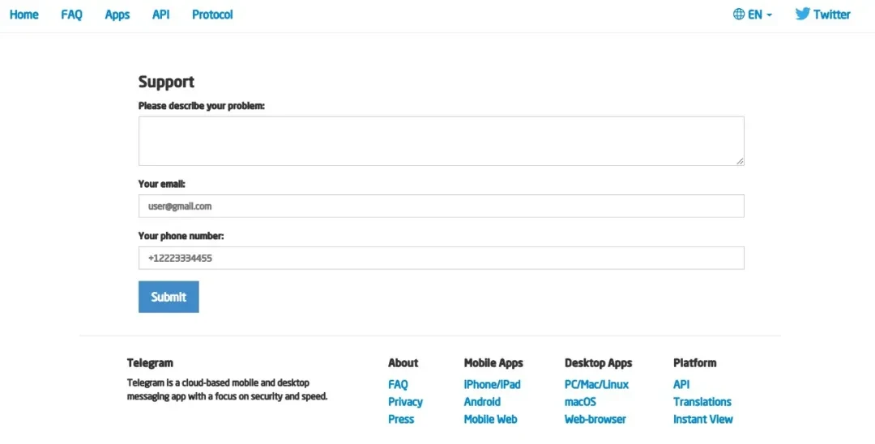Open Press link in footer
The image size is (875, 444).
401,419
